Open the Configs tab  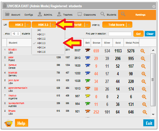[x=29, y=15]
